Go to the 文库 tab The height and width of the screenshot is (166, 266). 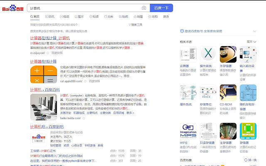point(108,17)
